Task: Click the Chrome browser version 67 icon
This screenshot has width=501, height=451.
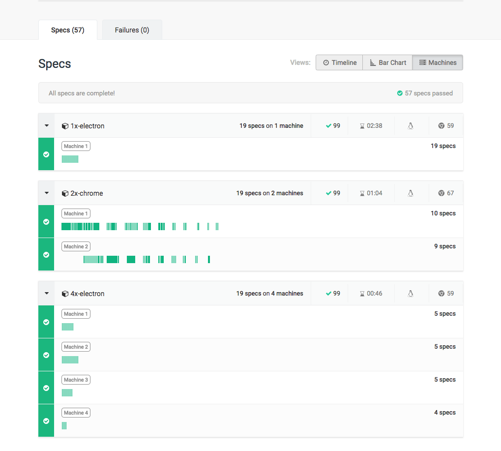Action: point(441,193)
